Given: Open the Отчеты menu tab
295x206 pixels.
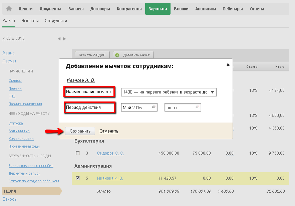Looking at the screenshot, I should [257, 9].
